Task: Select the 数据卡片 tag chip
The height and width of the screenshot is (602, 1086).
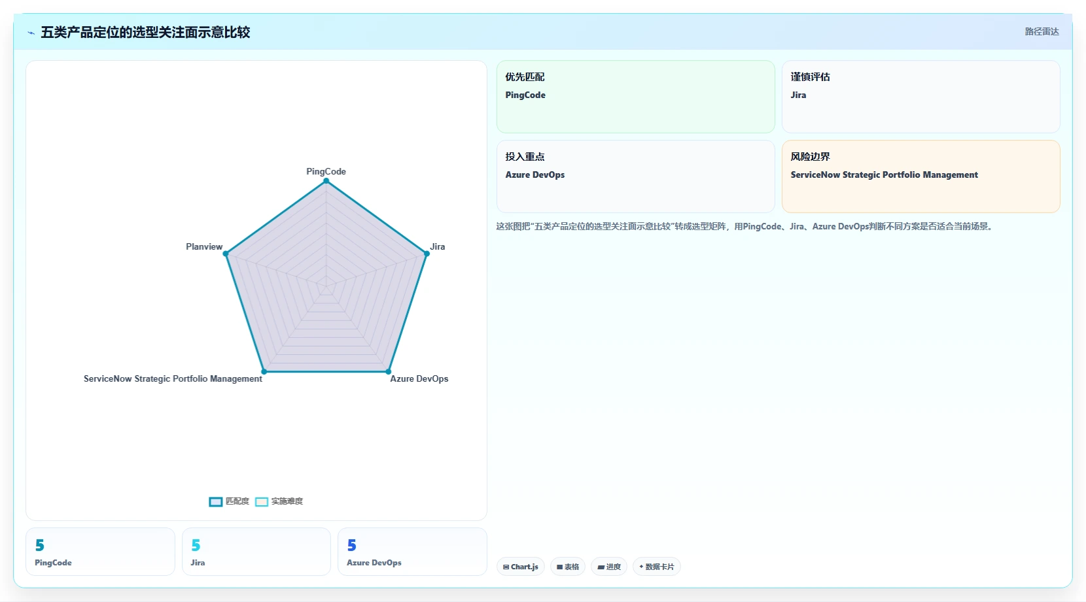Action: click(656, 567)
